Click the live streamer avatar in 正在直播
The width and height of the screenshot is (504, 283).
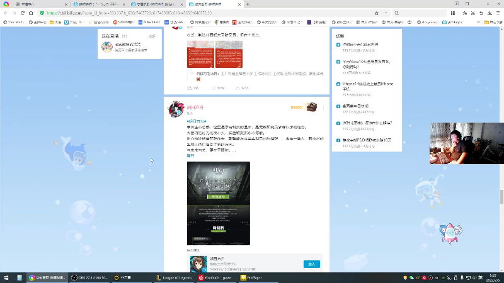point(107,47)
